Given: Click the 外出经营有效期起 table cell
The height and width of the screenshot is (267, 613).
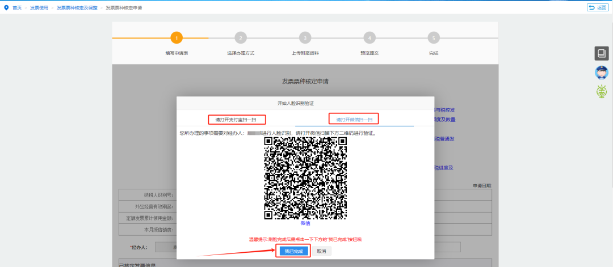Looking at the screenshot, I should pos(148,206).
